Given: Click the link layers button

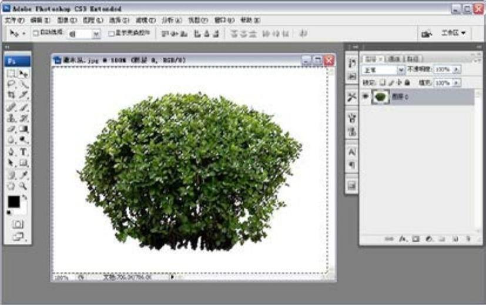Looking at the screenshot, I should 388,239.
